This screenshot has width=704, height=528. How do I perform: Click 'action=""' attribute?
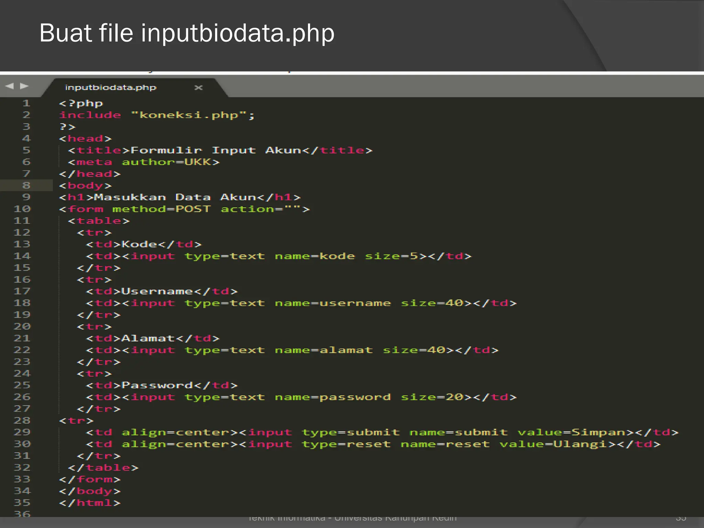click(261, 209)
